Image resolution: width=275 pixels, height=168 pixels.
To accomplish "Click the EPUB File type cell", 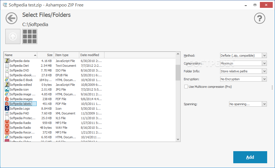I will 62,75.
